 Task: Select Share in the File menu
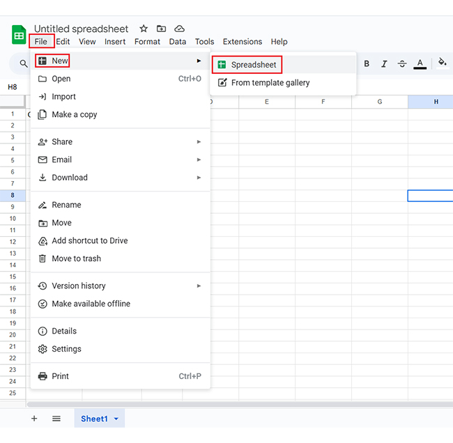120,141
